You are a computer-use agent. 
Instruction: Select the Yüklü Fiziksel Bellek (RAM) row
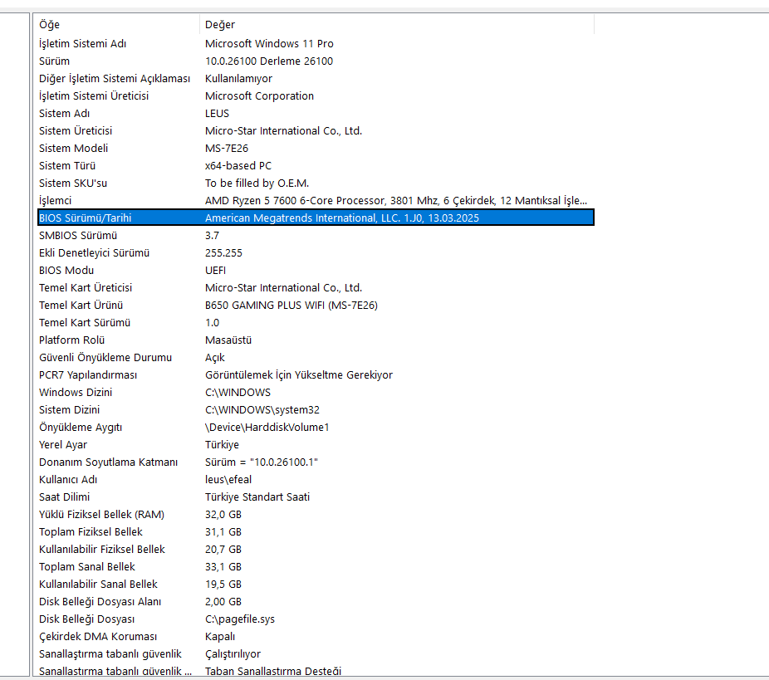click(x=316, y=514)
